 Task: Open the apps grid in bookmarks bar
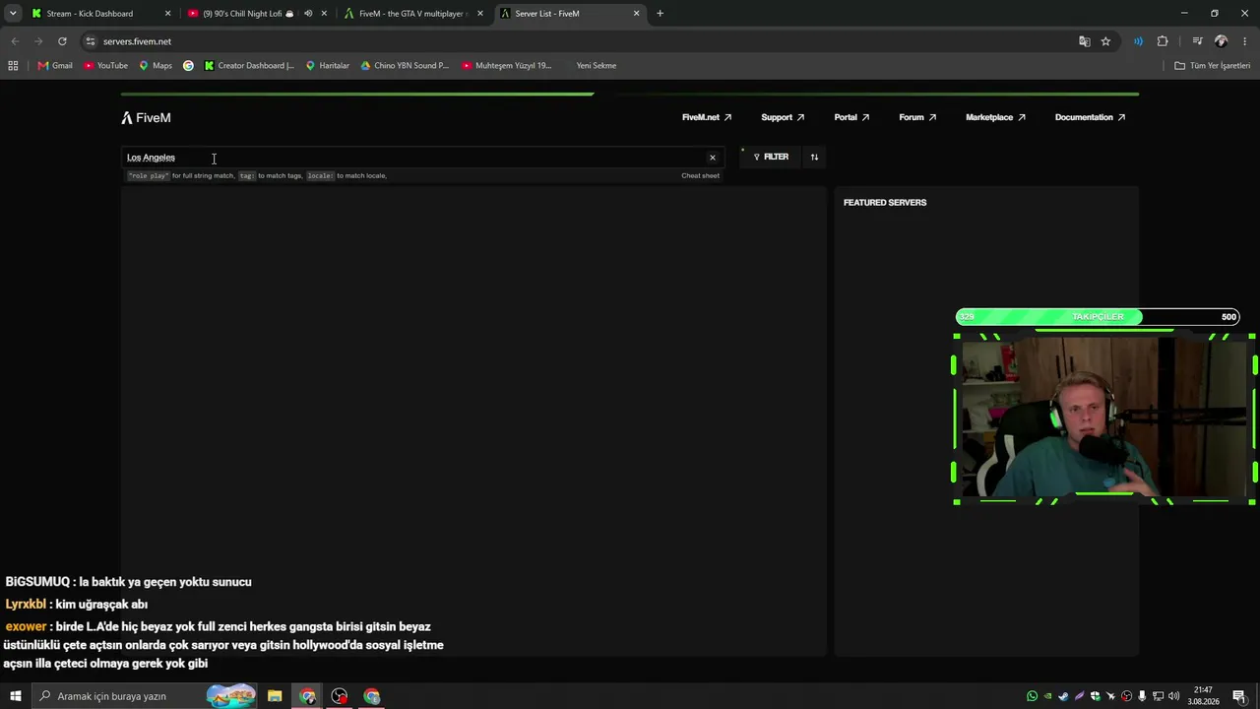click(x=13, y=66)
